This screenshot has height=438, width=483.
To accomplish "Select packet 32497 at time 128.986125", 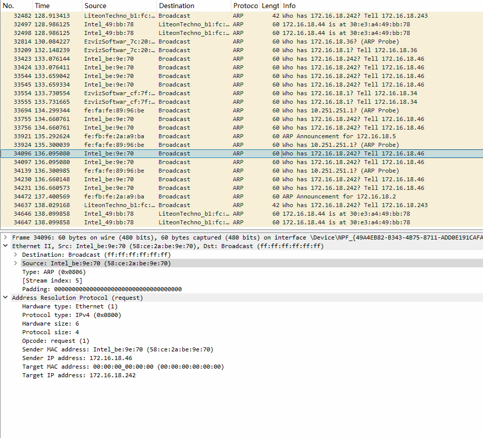I will pyautogui.click(x=241, y=24).
